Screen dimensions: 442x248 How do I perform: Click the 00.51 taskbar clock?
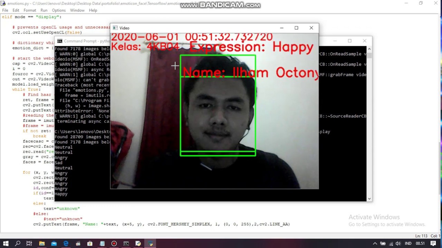click(x=420, y=244)
